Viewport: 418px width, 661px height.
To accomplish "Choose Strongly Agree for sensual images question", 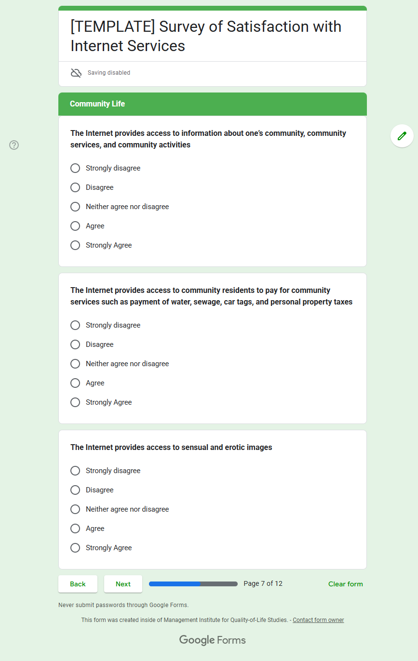I will (x=75, y=548).
